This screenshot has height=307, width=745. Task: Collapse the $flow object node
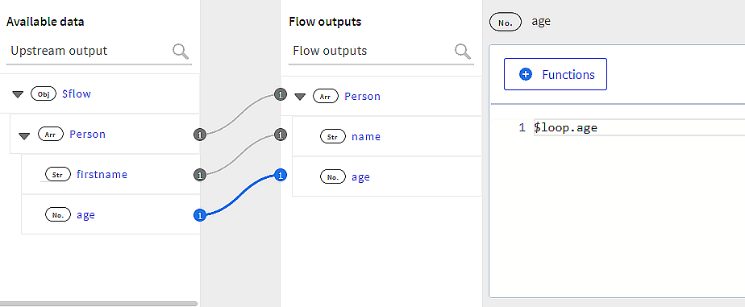click(18, 94)
